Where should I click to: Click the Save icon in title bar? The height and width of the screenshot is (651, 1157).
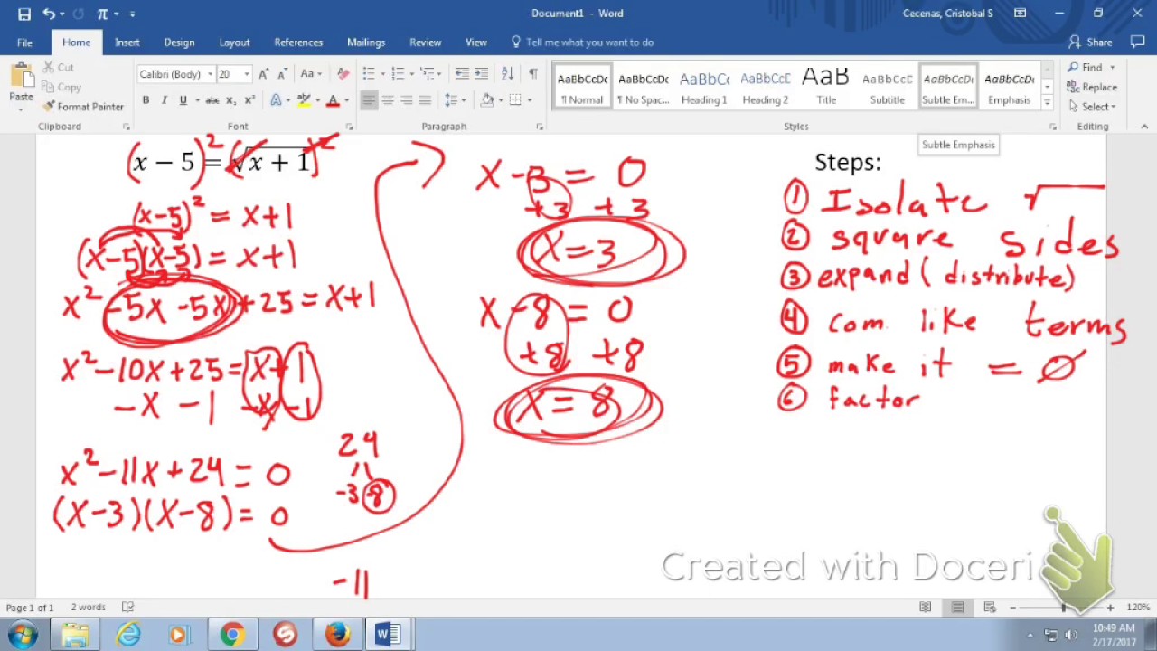coord(24,14)
